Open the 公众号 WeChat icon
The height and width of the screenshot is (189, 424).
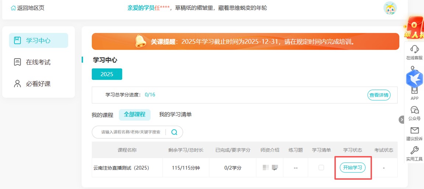coord(414,110)
